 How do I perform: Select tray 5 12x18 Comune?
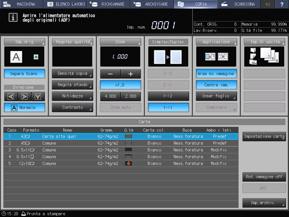click(x=121, y=163)
